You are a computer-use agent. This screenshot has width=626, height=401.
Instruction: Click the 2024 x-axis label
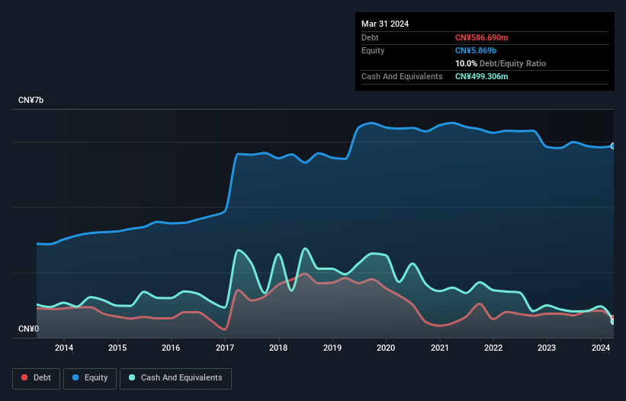pyautogui.click(x=601, y=348)
